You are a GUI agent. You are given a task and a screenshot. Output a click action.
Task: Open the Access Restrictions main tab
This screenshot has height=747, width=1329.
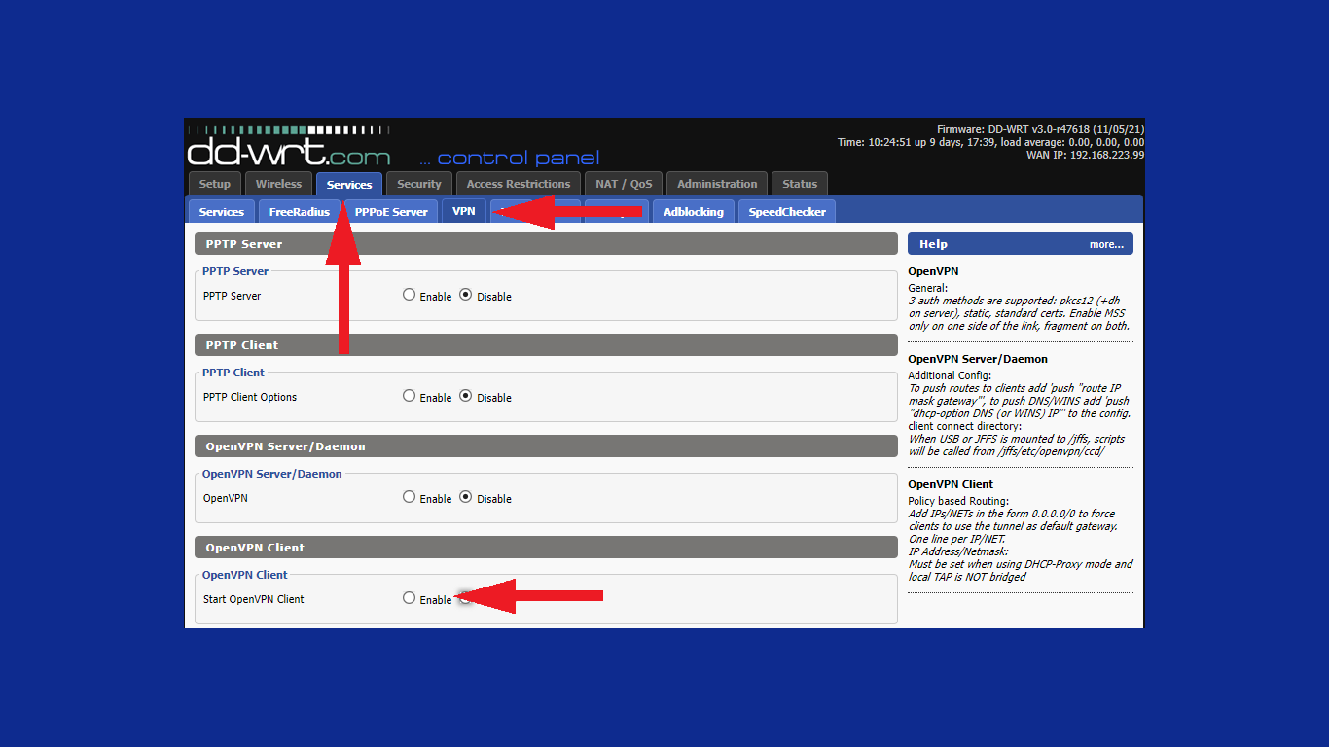(519, 184)
